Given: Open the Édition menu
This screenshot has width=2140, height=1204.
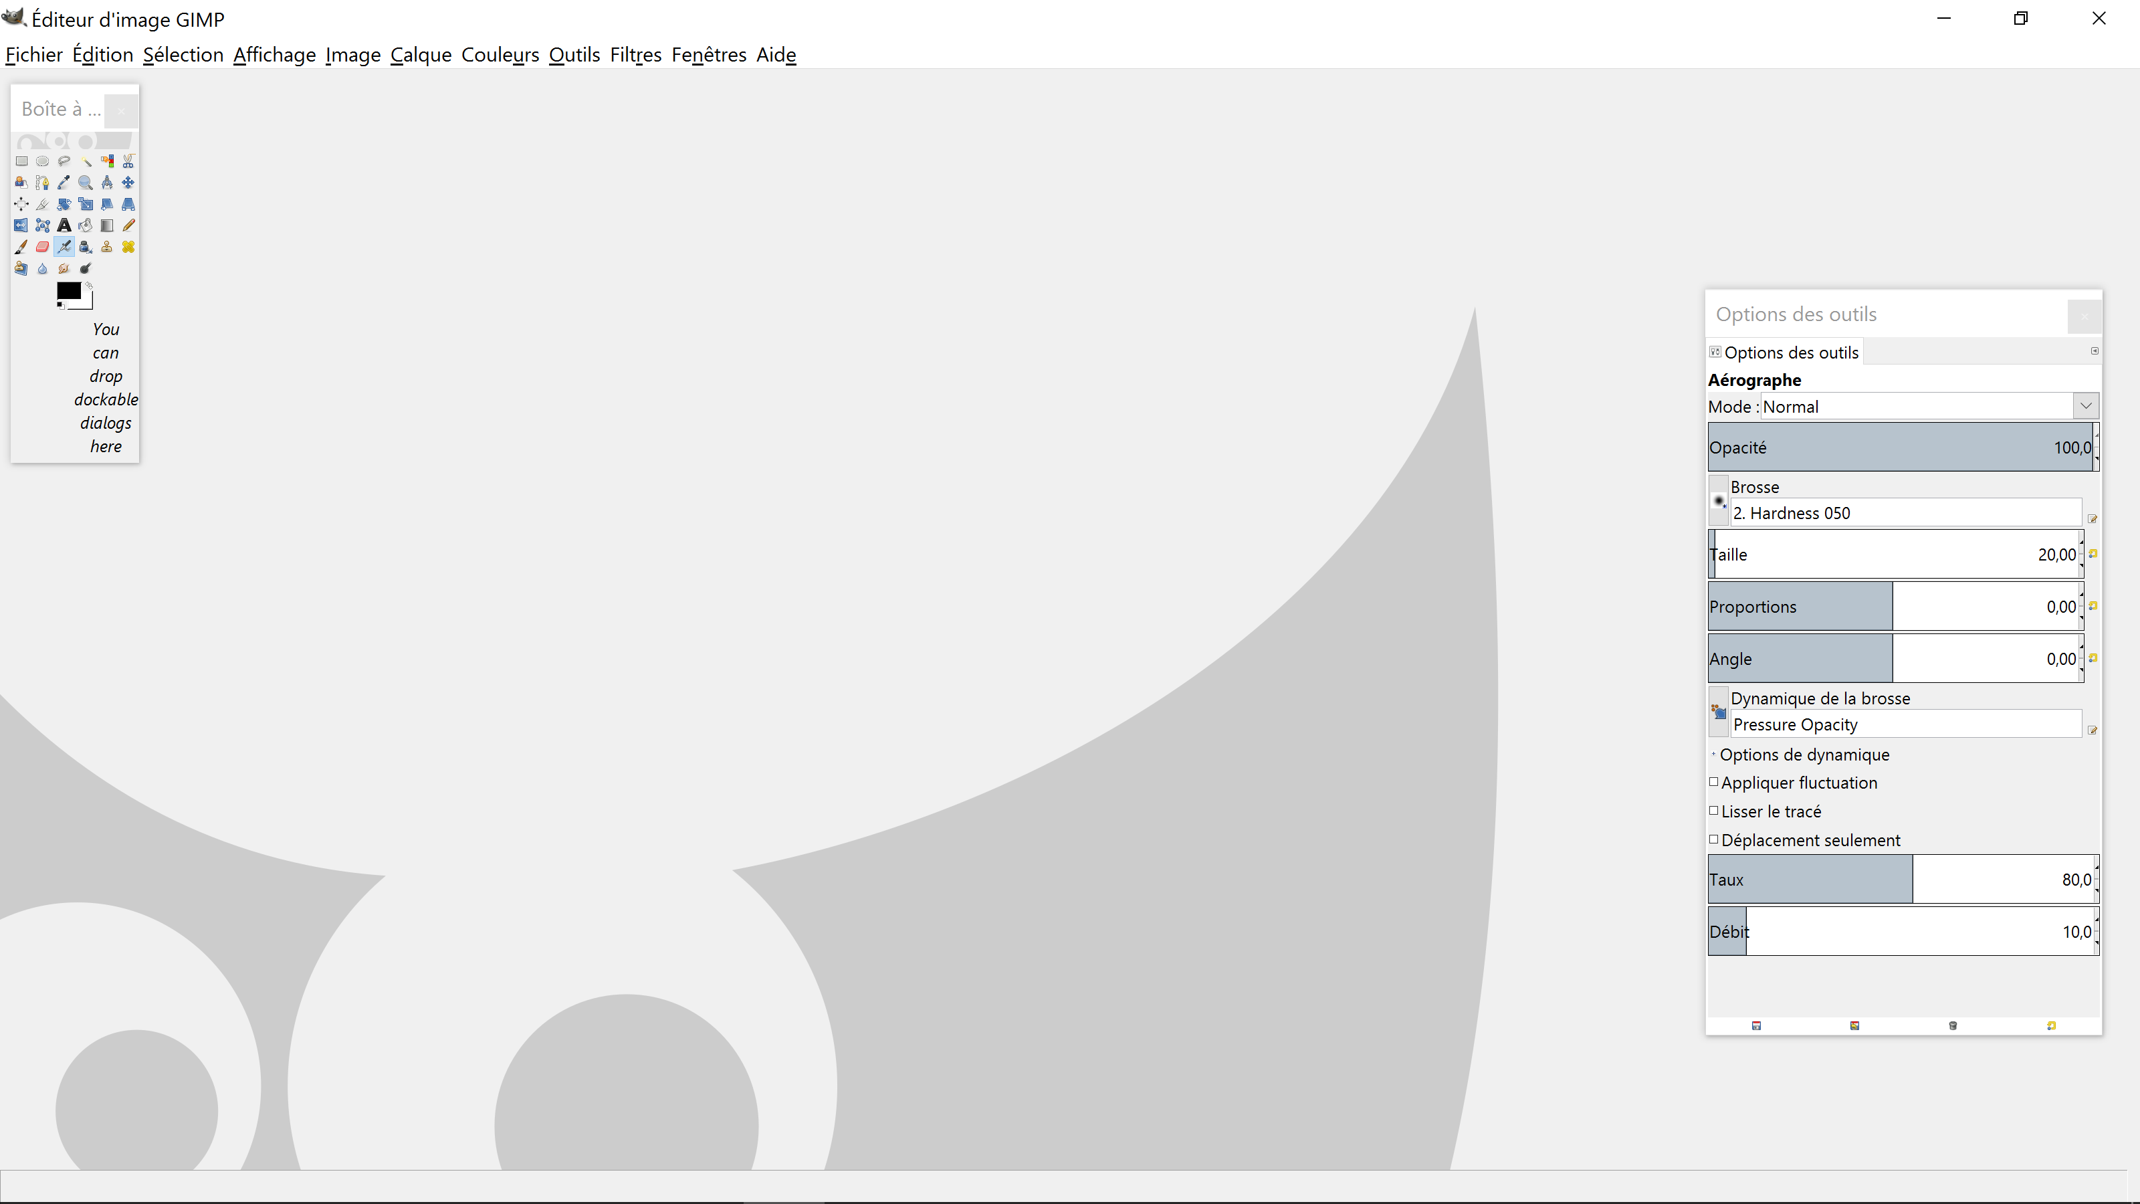Looking at the screenshot, I should 103,55.
